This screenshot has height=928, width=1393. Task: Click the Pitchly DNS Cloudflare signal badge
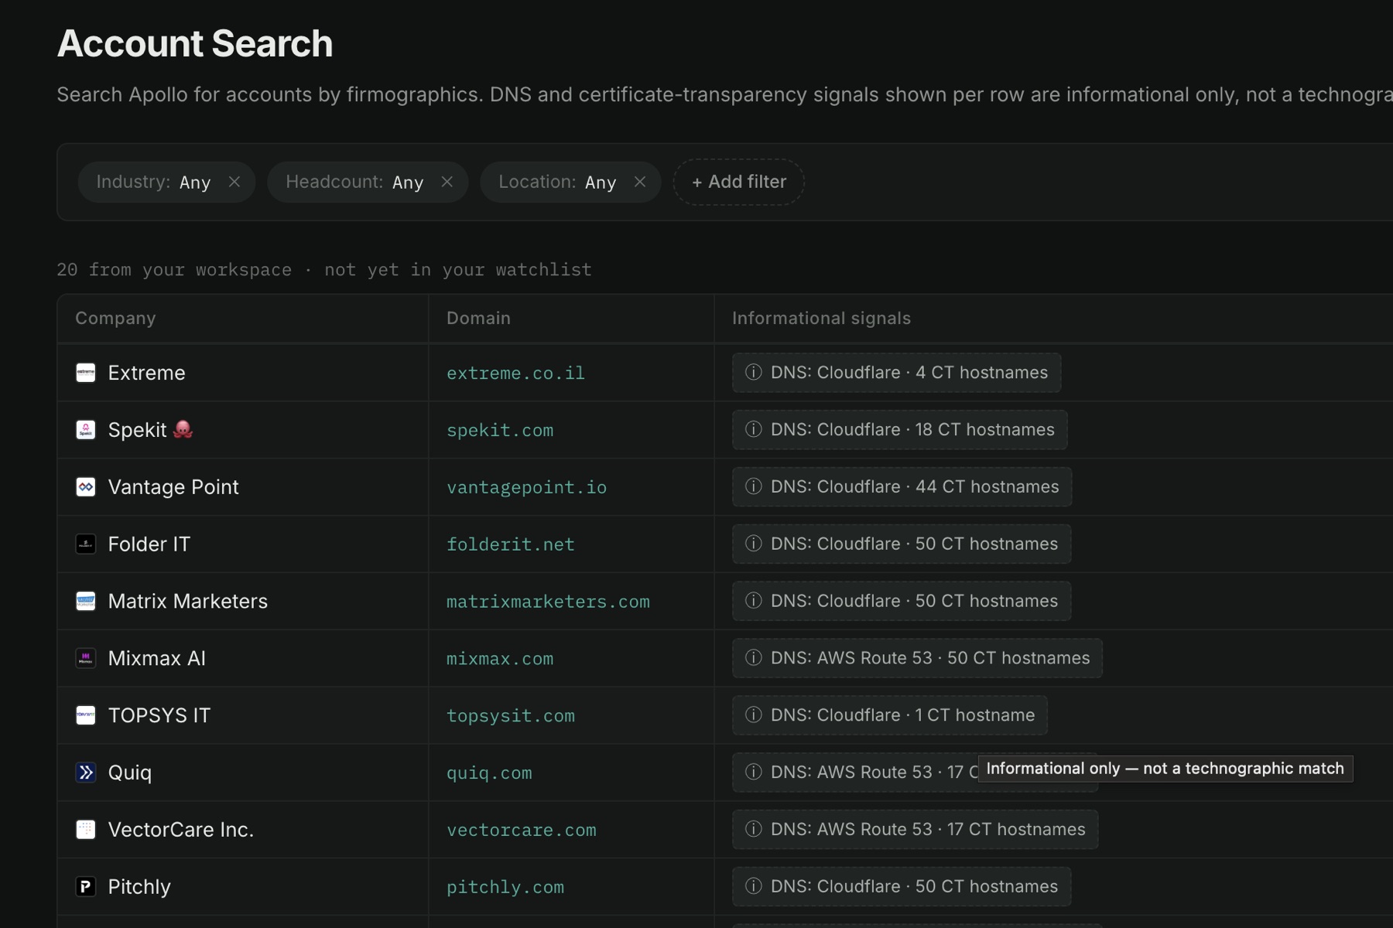pyautogui.click(x=902, y=887)
